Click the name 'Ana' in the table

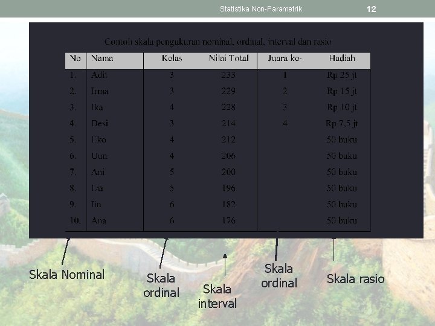98,221
